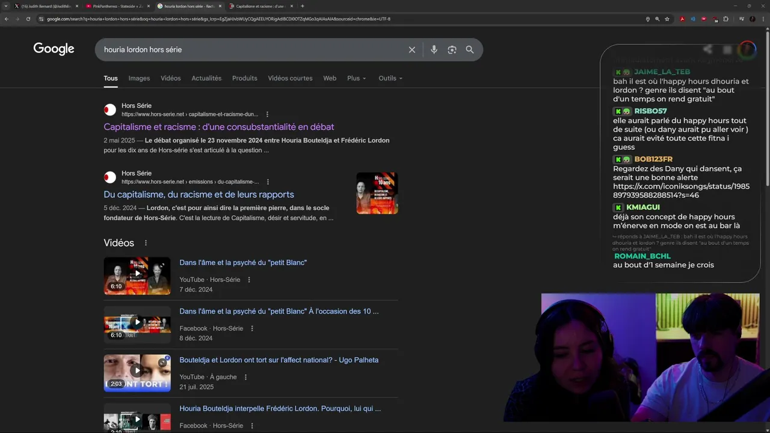Click the search input field
This screenshot has height=433, width=770.
tap(253, 50)
